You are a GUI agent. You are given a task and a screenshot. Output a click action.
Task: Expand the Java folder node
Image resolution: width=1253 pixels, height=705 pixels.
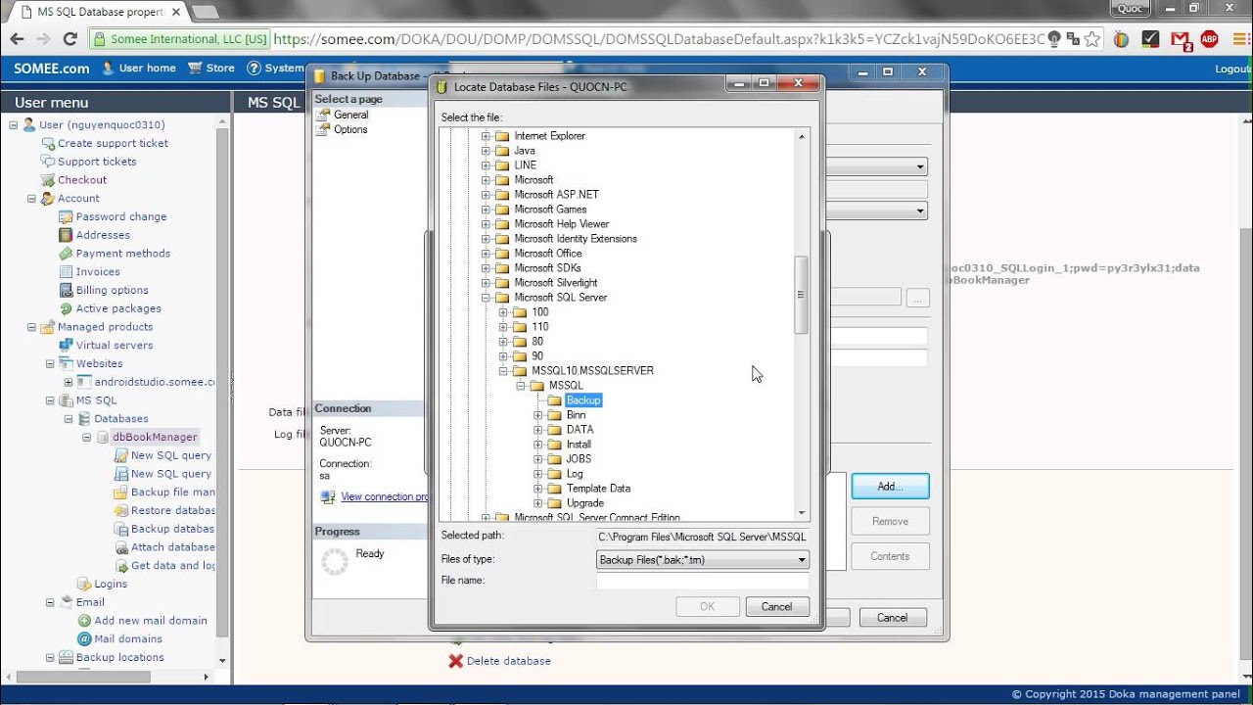486,151
